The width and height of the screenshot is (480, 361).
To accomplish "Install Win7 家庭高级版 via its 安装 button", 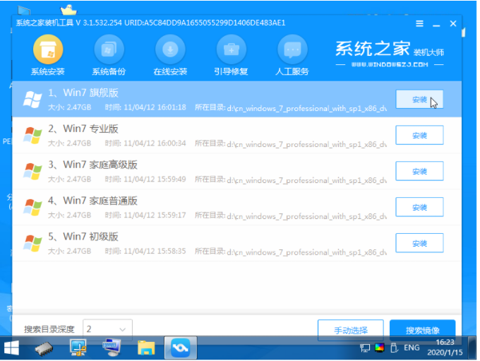I will click(x=419, y=172).
